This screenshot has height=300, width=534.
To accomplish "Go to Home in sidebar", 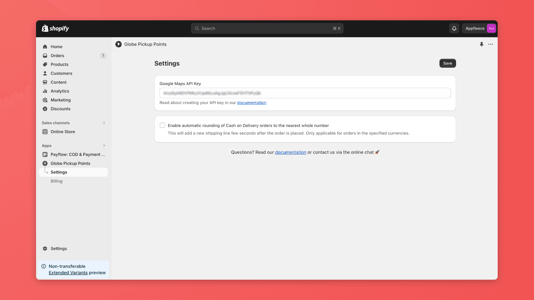I will (x=73, y=47).
